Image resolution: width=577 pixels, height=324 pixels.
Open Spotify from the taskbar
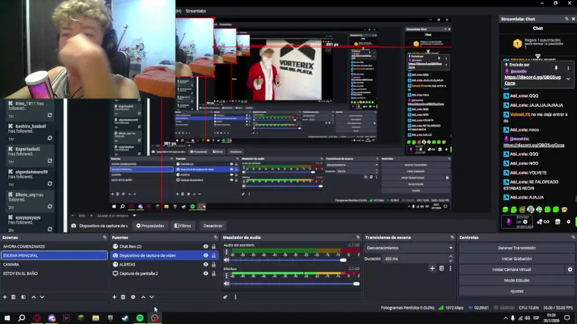[140, 318]
